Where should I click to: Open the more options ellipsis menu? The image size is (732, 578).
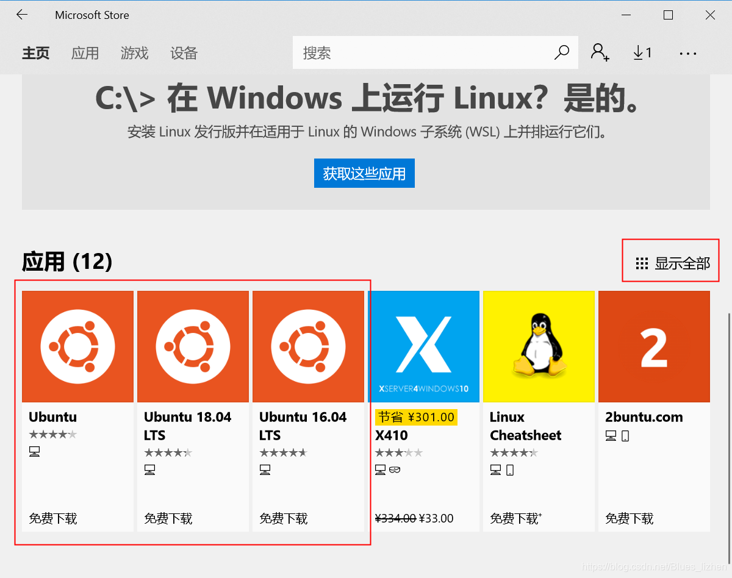pyautogui.click(x=687, y=54)
